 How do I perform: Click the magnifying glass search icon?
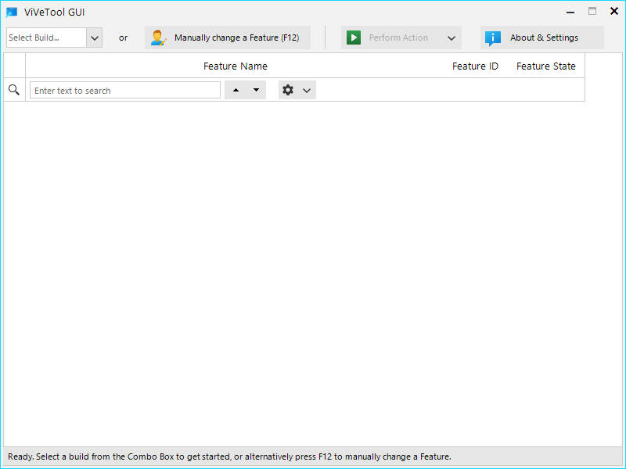(x=14, y=91)
